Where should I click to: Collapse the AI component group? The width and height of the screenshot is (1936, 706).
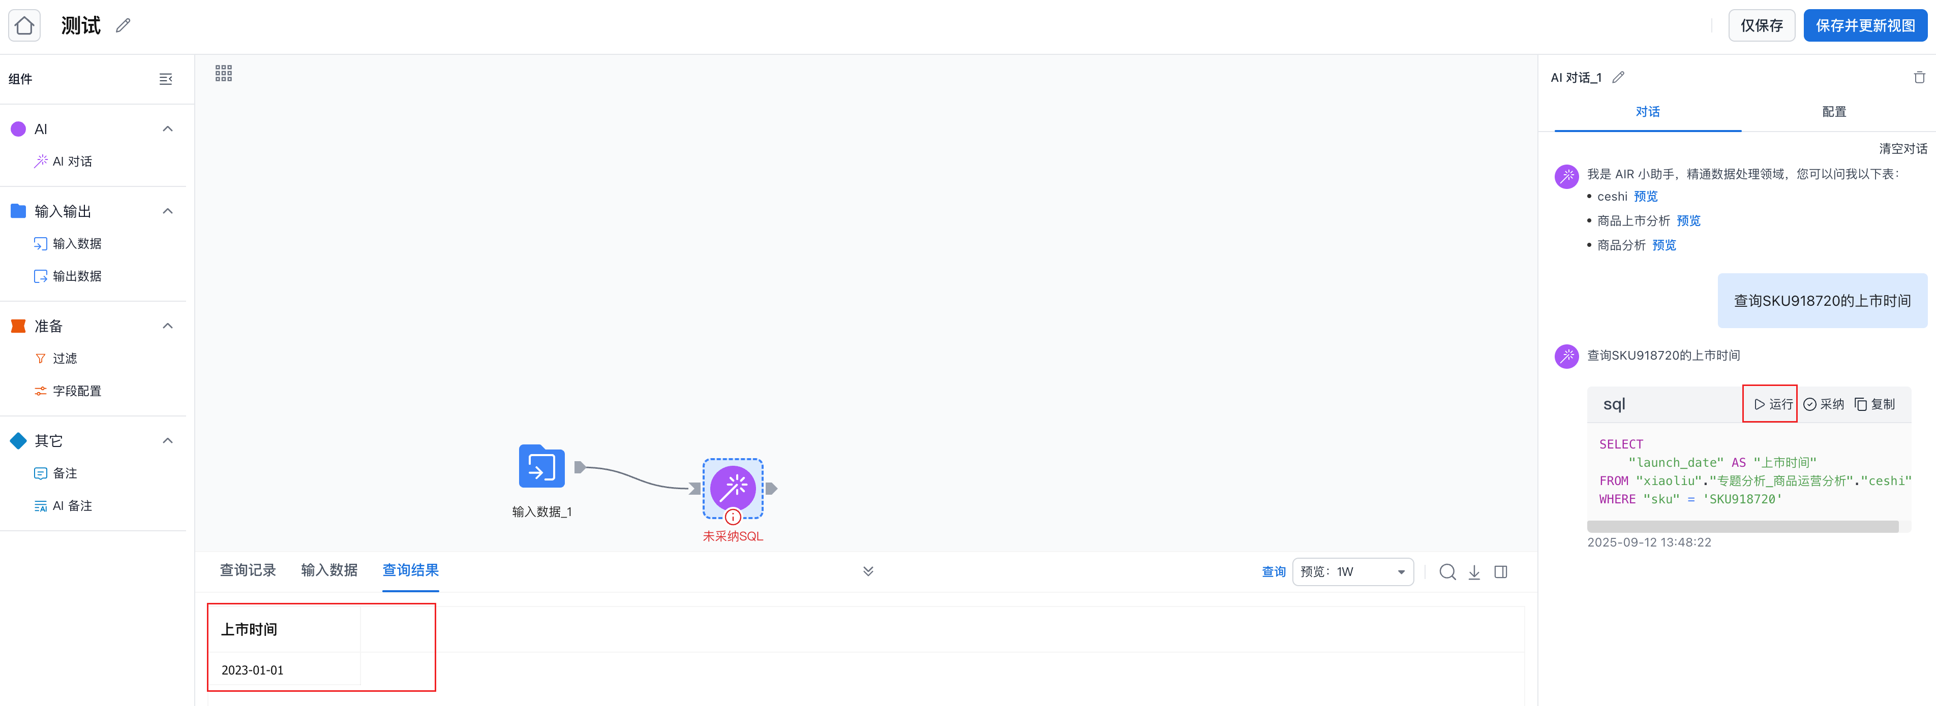click(168, 129)
